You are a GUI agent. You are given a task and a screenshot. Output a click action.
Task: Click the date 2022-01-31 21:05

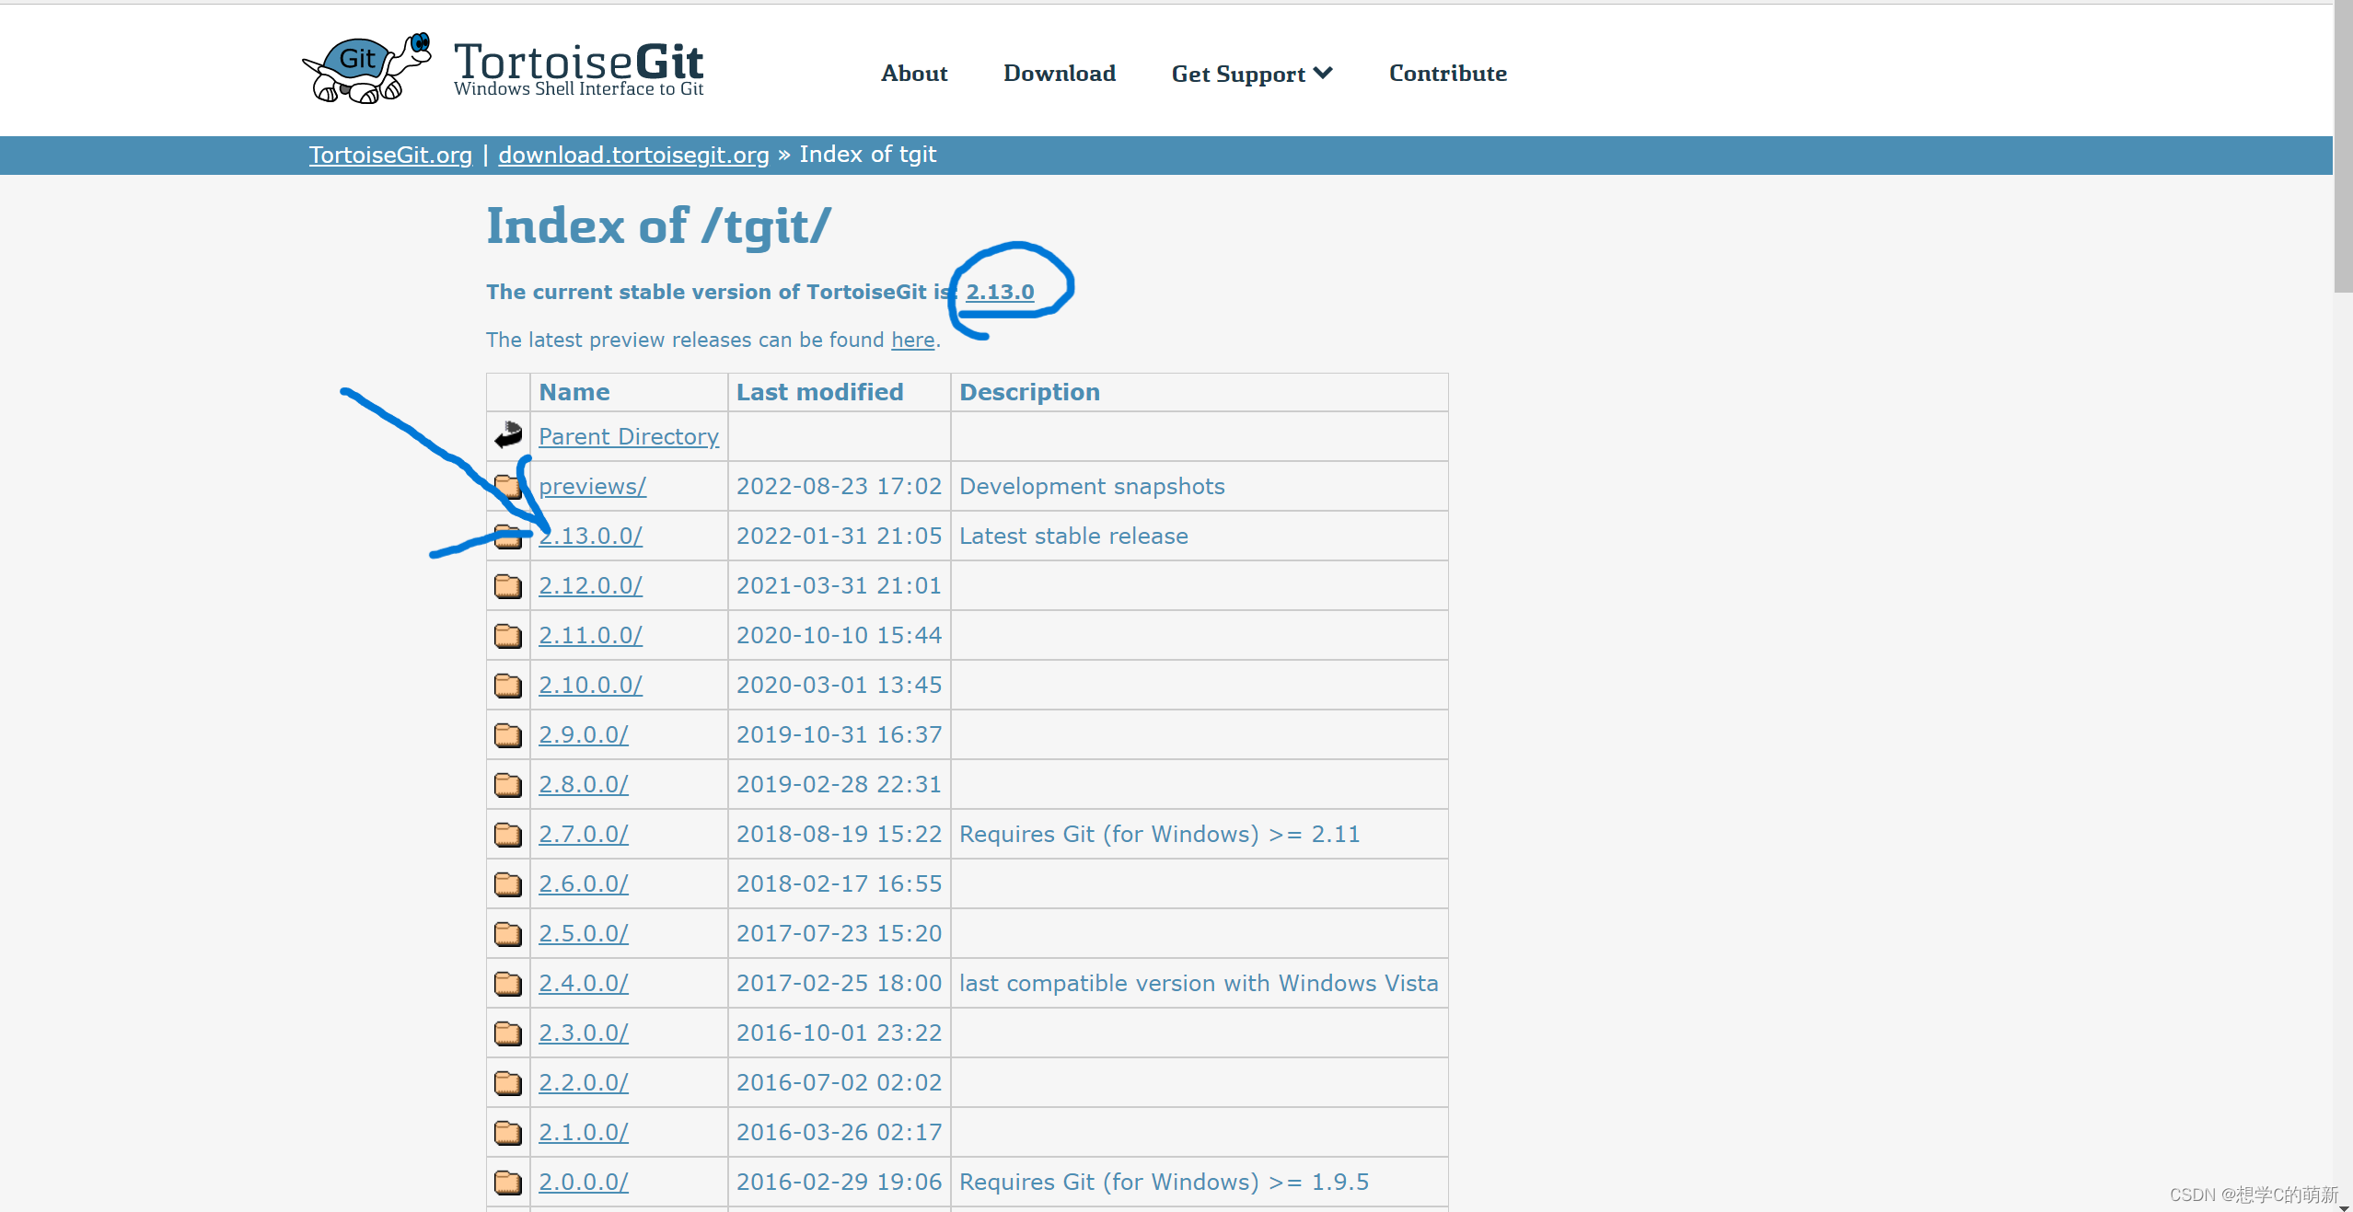pos(839,536)
